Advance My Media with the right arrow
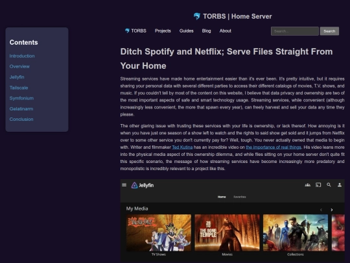 pos(332,210)
